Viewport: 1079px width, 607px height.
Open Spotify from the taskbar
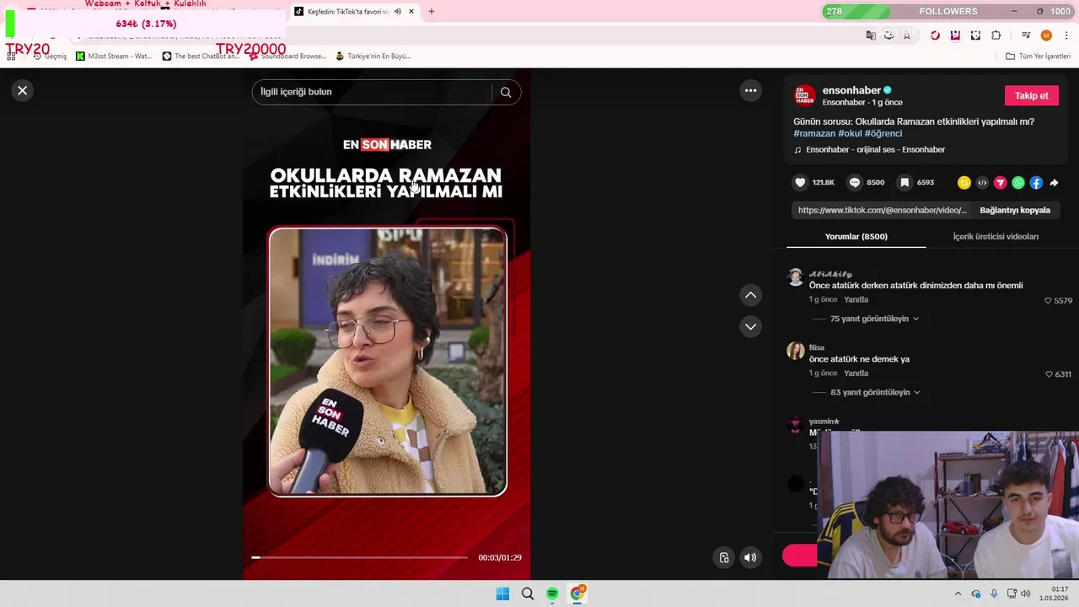tap(552, 594)
